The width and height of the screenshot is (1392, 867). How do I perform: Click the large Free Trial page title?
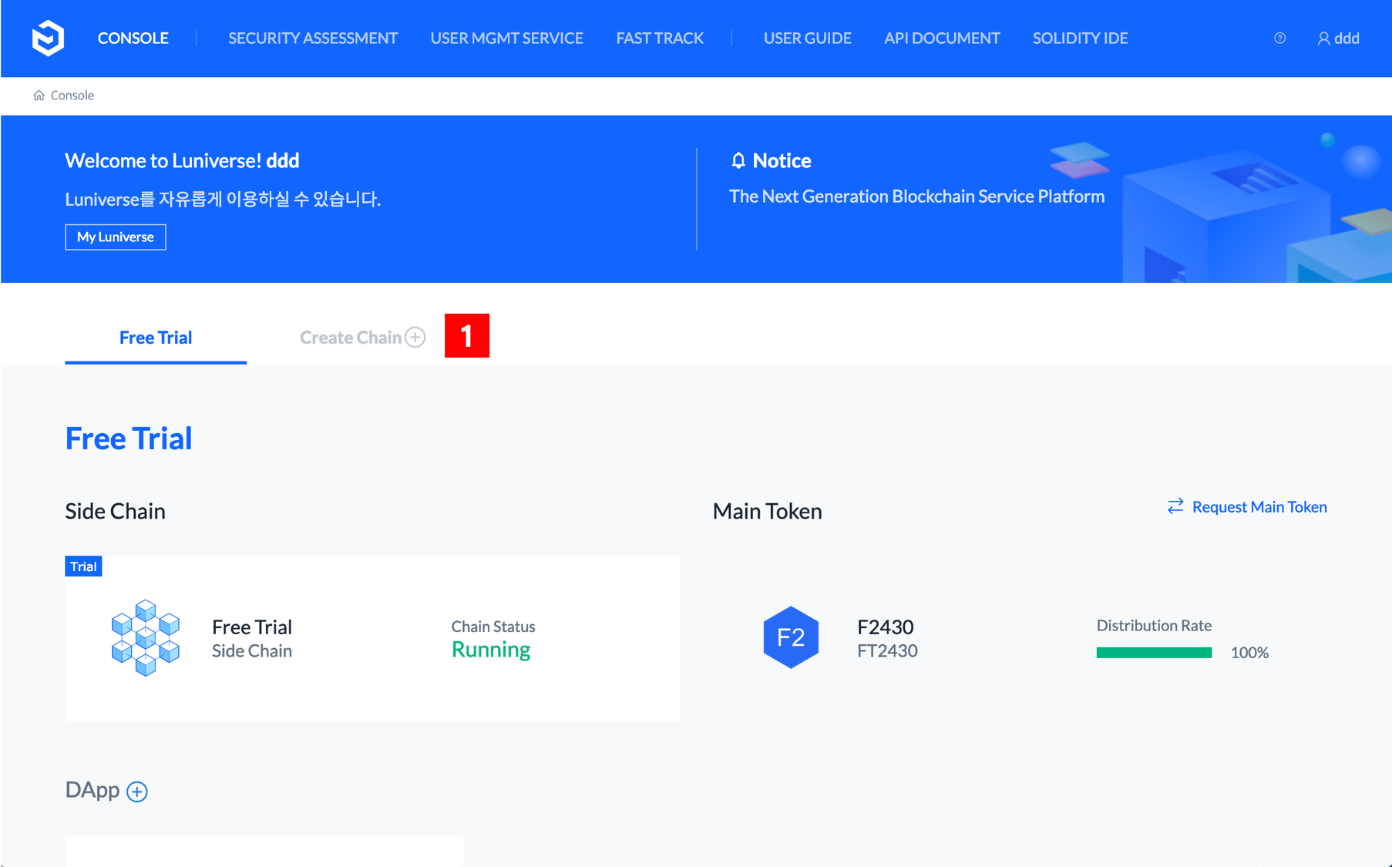pos(129,439)
